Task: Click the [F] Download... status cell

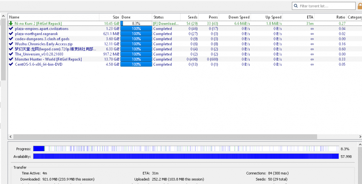Action: click(166, 23)
